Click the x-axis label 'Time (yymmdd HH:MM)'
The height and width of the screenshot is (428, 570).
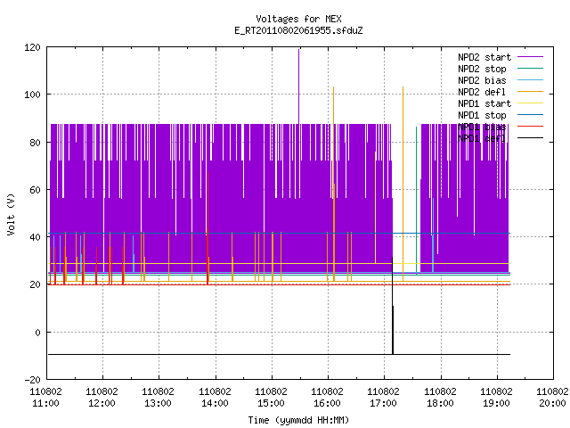[298, 420]
